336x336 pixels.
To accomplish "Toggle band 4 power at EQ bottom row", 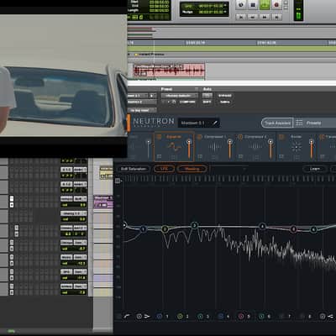I will click(221, 317).
